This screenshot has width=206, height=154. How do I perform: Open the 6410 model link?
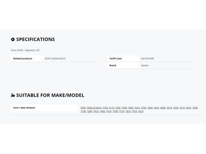156,108
